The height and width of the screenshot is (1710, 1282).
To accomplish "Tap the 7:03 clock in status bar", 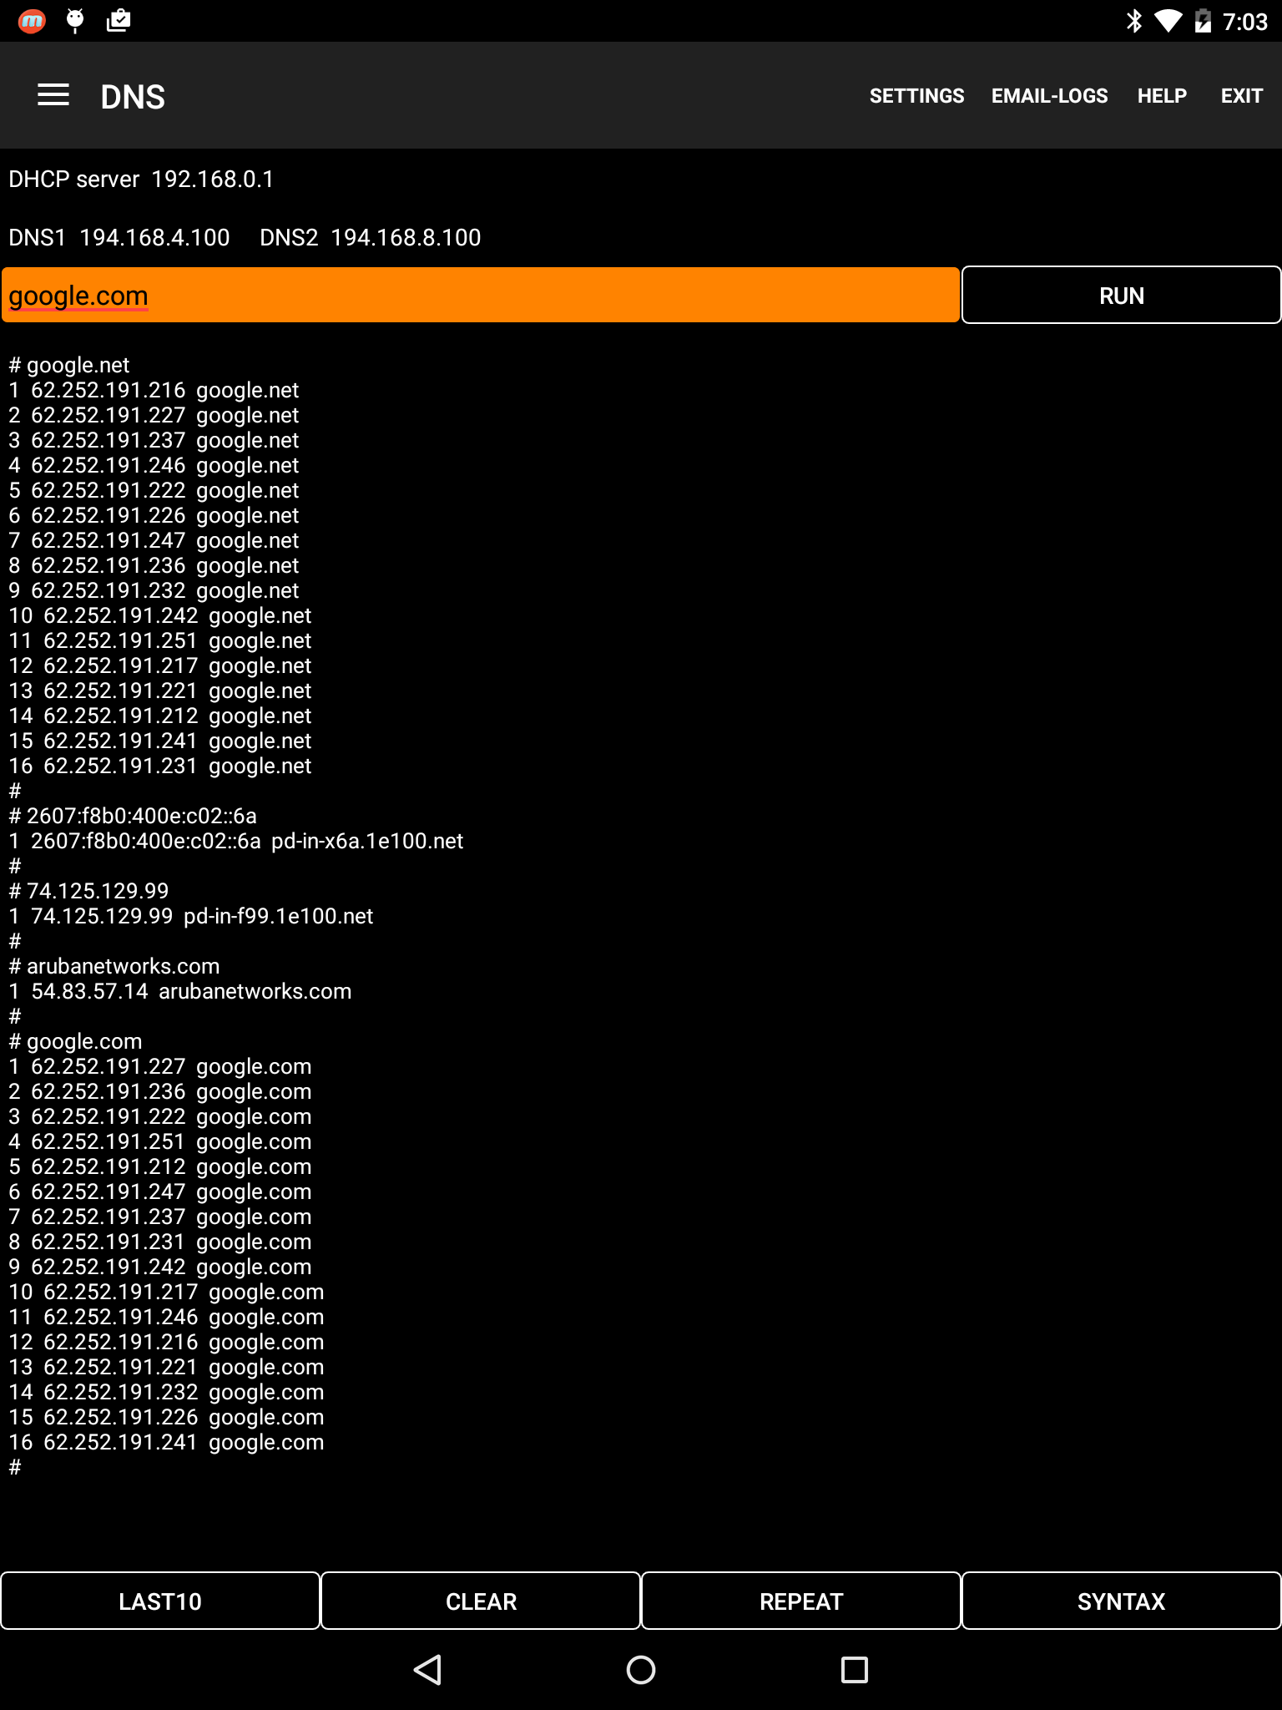I will [x=1245, y=22].
